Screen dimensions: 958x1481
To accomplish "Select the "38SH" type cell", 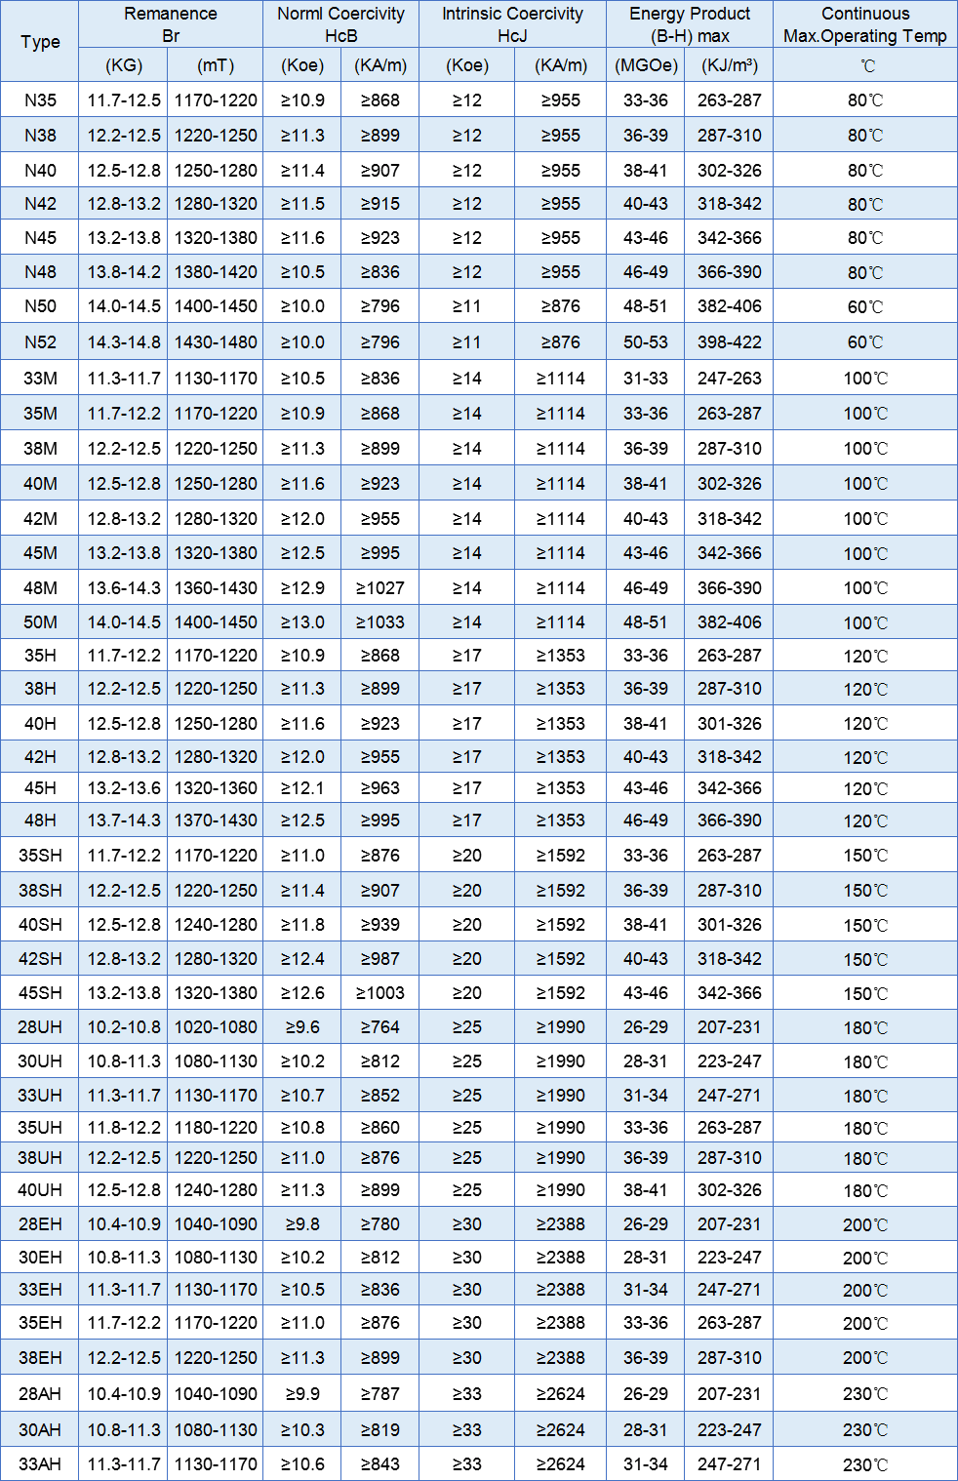I will coord(40,890).
